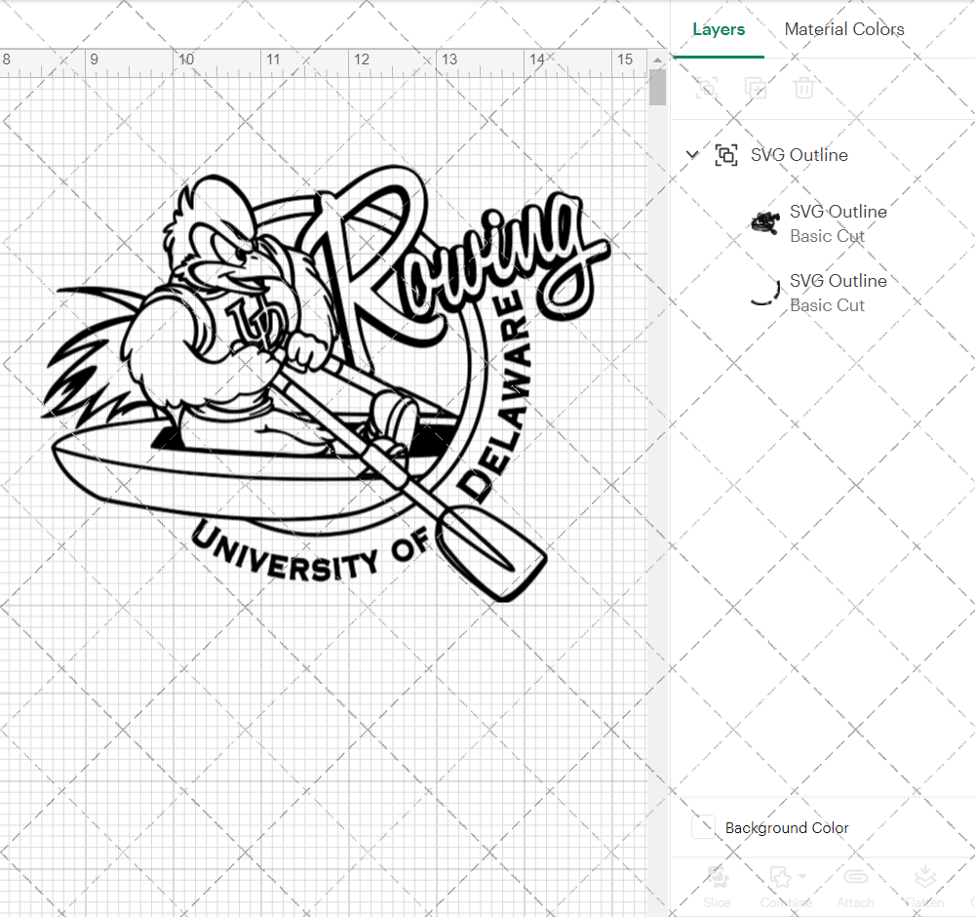Screen dimensions: 975x917
Task: Click the Flatten tool icon
Action: [x=924, y=877]
